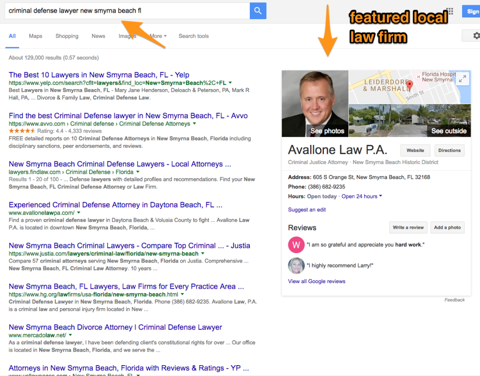This screenshot has height=376, width=480.
Task: Open the Yelp Best 10 Lawyers result
Action: point(99,75)
